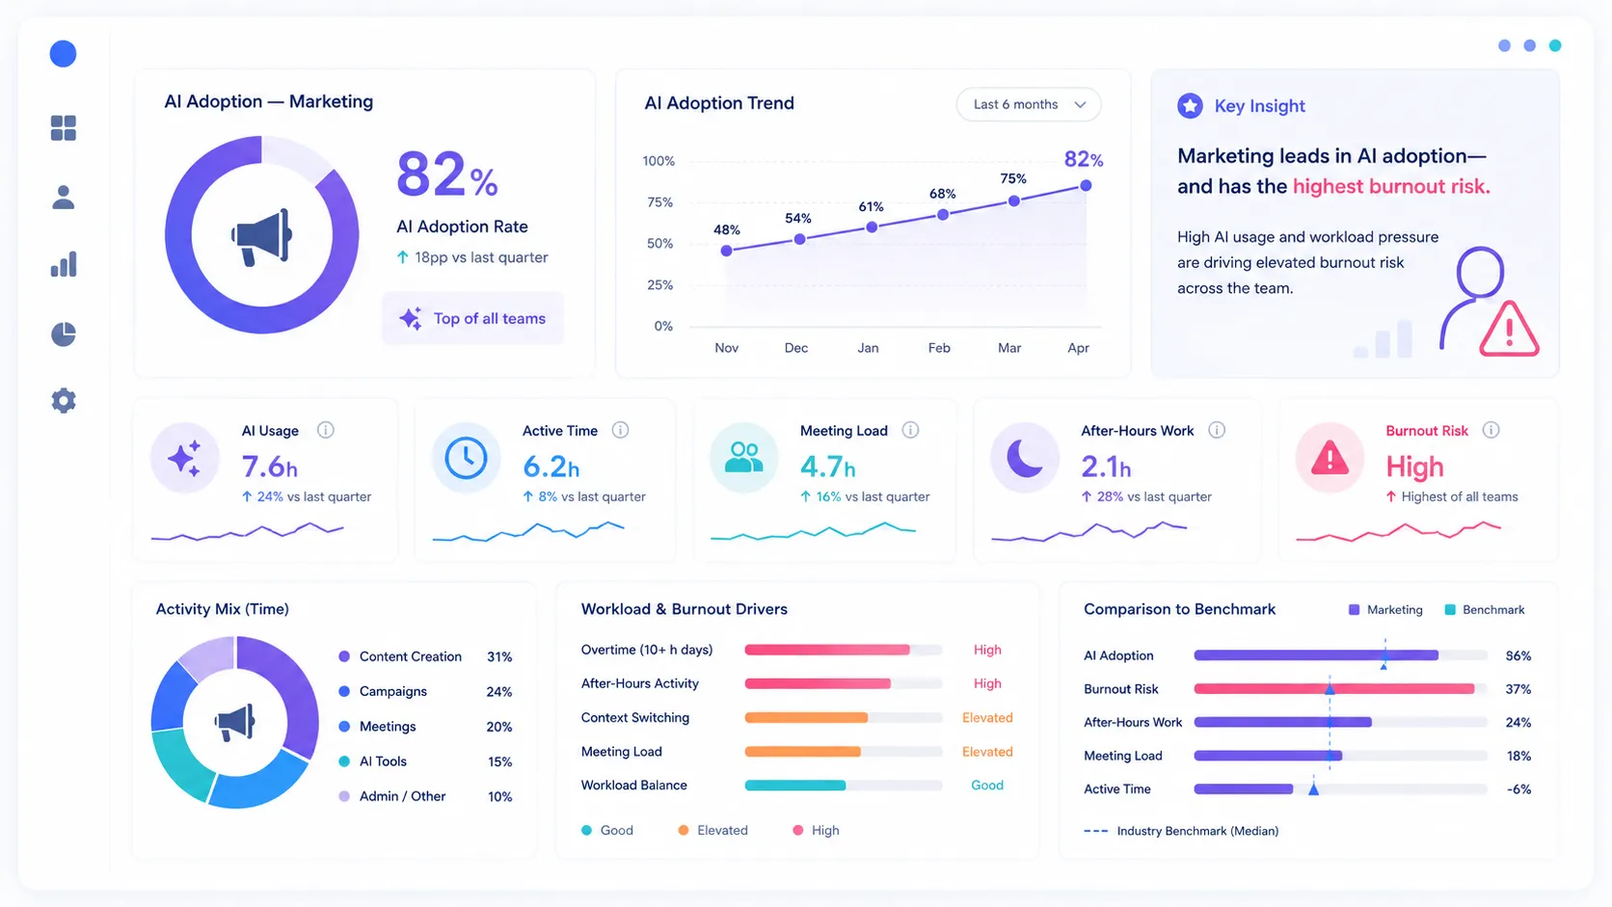Image resolution: width=1612 pixels, height=907 pixels.
Task: Toggle High legend item in Burnout Drivers
Action: [x=816, y=830]
